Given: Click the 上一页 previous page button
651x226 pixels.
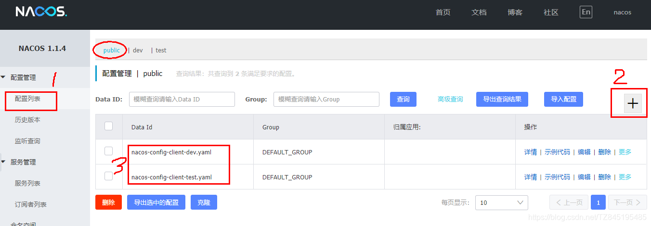Looking at the screenshot, I should point(569,202).
